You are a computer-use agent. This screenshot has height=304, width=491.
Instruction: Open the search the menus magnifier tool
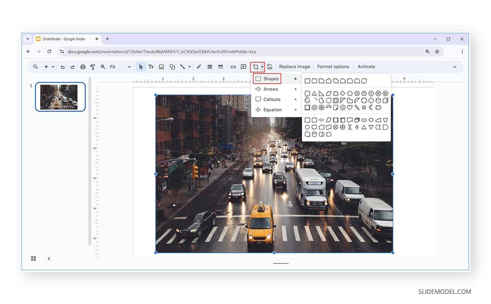pos(36,67)
